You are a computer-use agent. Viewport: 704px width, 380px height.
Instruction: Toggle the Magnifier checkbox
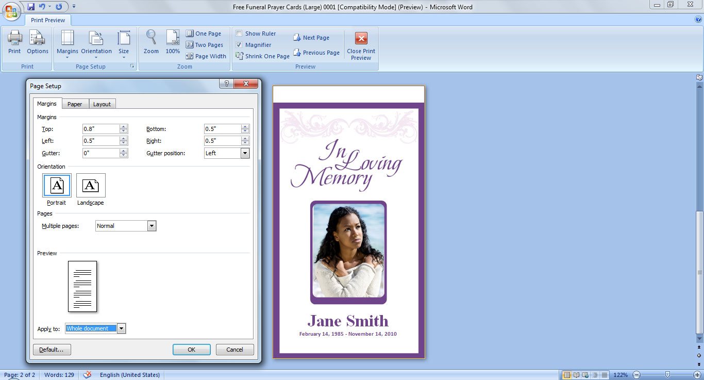[x=239, y=45]
